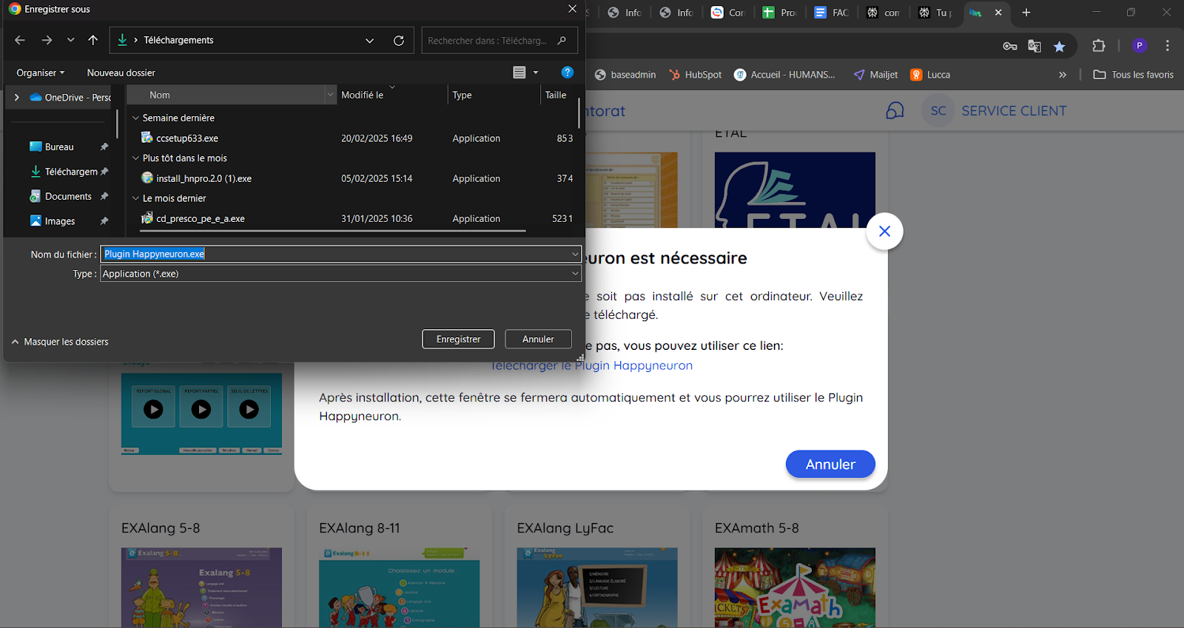Image resolution: width=1184 pixels, height=628 pixels.
Task: Switch to the Cor tab
Action: tap(728, 13)
